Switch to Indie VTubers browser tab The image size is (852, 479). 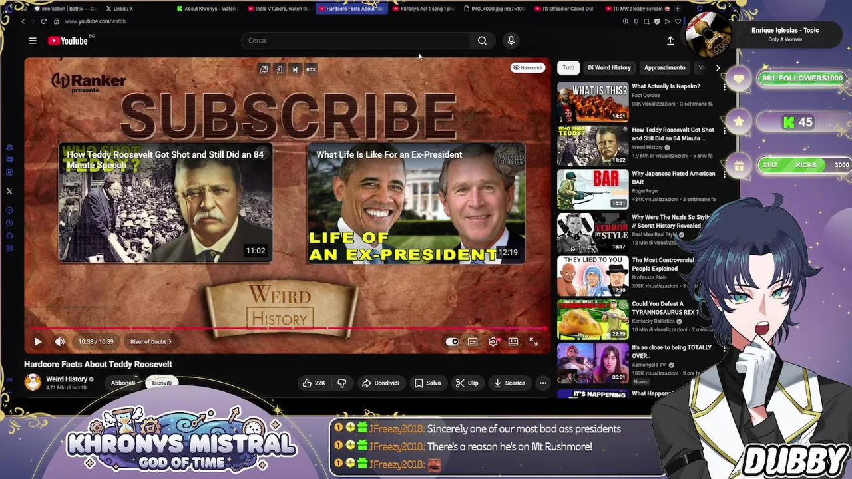pos(278,9)
